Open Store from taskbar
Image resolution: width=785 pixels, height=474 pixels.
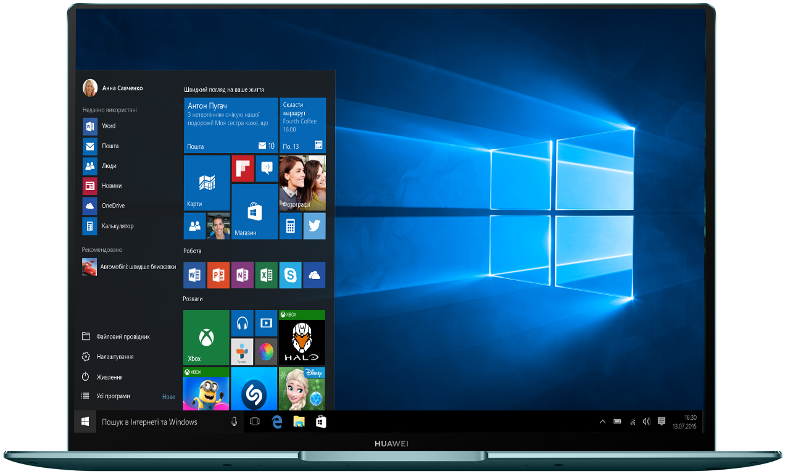(320, 422)
